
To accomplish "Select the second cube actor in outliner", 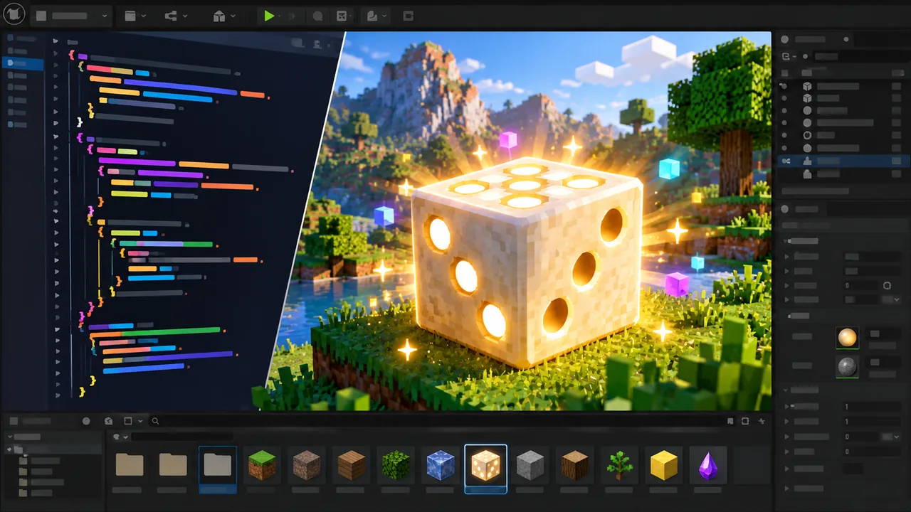I will (x=841, y=98).
